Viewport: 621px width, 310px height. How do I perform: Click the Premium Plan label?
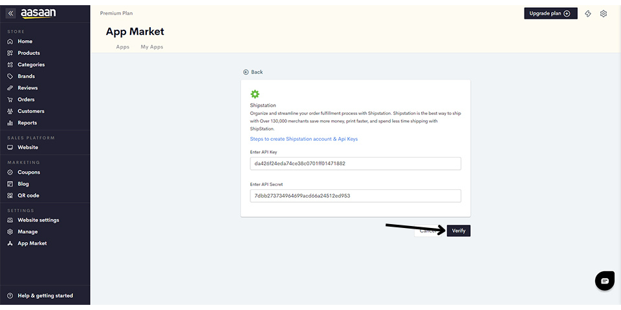[116, 14]
